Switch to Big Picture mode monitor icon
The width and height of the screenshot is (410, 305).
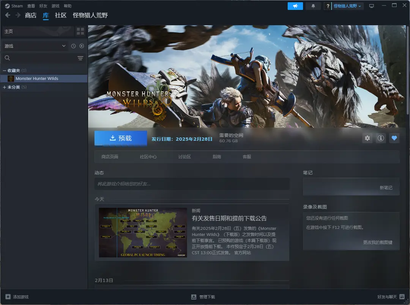[x=371, y=6]
